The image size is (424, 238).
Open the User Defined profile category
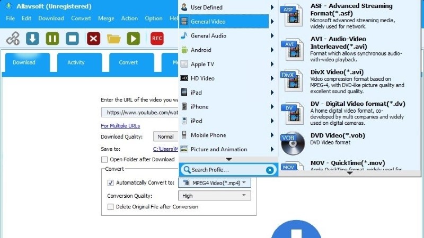click(x=228, y=7)
